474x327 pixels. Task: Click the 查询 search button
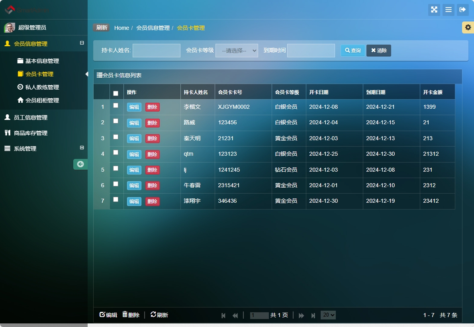pos(353,51)
